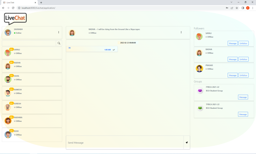The height and width of the screenshot is (154, 256).
Task: Open chat with SAHIL in contact list
Action: pyautogui.click(x=32, y=79)
